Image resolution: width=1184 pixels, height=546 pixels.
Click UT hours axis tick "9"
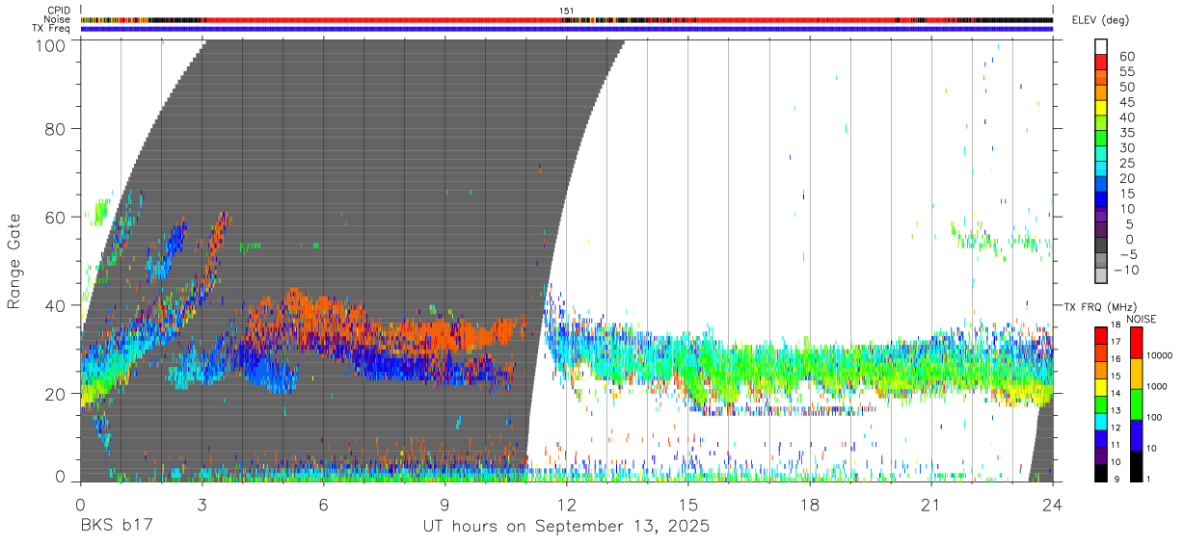click(x=445, y=505)
